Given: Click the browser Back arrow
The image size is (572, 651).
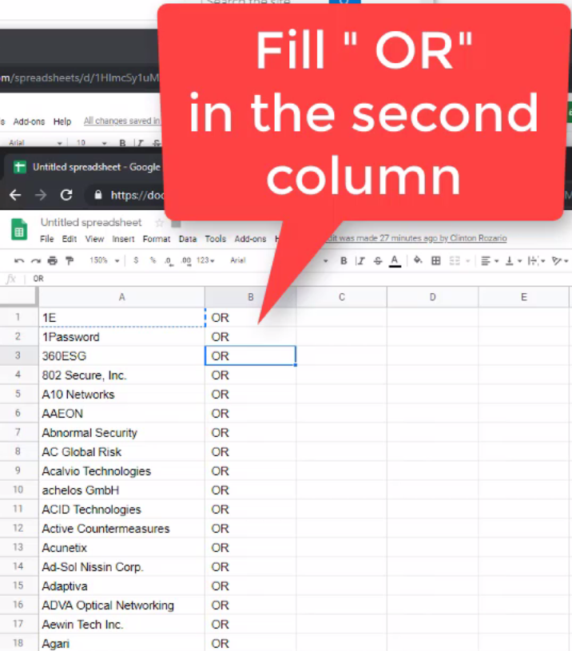Looking at the screenshot, I should (x=15, y=195).
